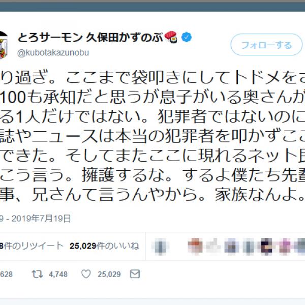Open the orange-red pixelated liker avatar

coord(195,246)
